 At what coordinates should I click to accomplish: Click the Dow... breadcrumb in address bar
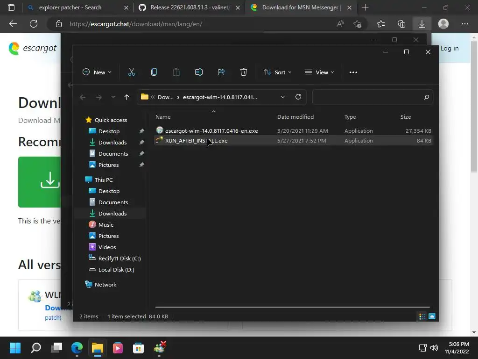click(166, 97)
